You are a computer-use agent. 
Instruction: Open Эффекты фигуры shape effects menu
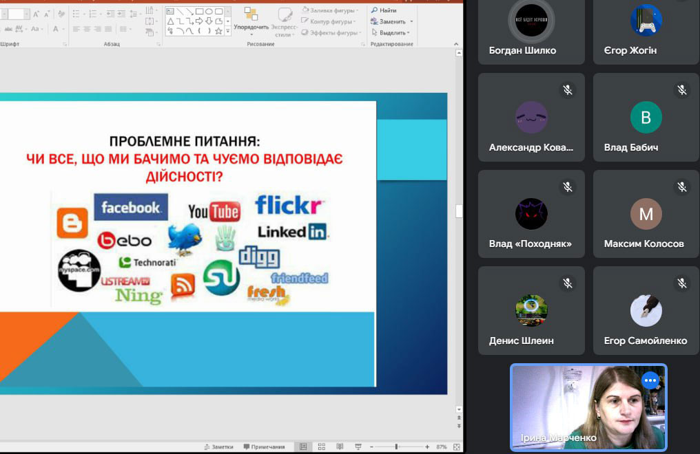(331, 32)
